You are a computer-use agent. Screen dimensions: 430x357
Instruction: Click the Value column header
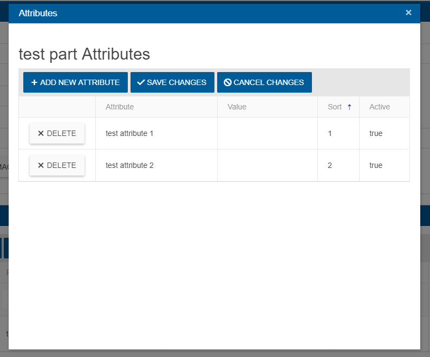[237, 107]
